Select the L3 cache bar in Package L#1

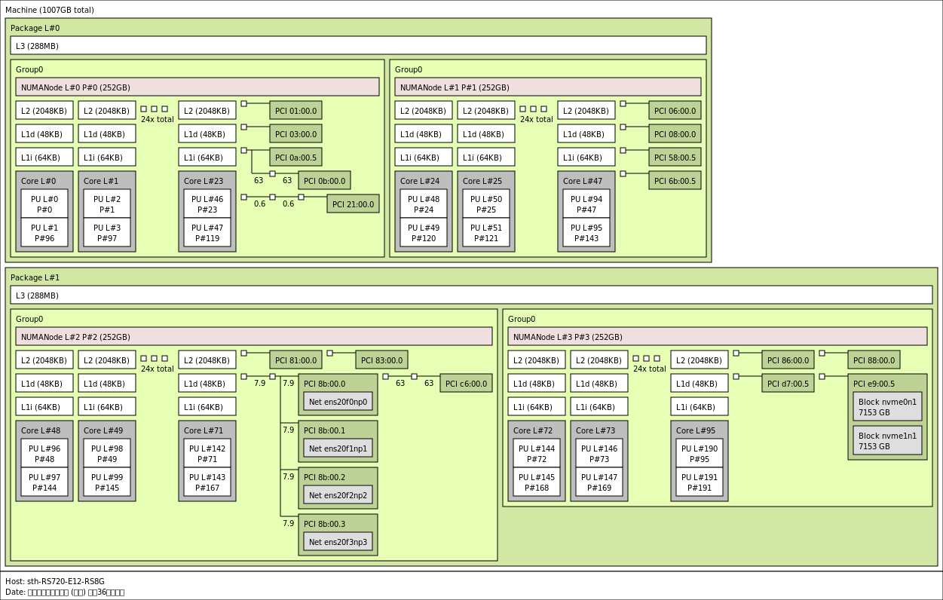tap(471, 295)
